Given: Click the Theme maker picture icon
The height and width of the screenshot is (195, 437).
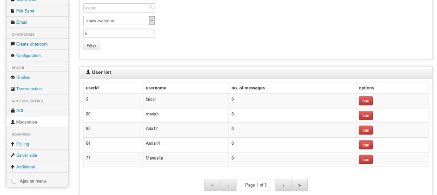Looking at the screenshot, I should point(13,89).
